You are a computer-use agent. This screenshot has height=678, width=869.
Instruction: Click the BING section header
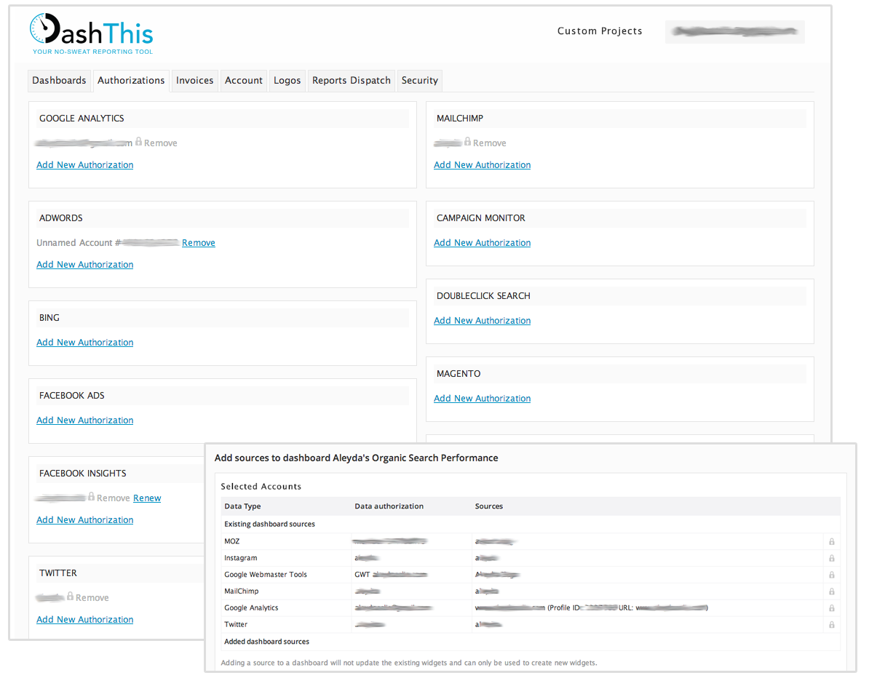[x=223, y=318]
